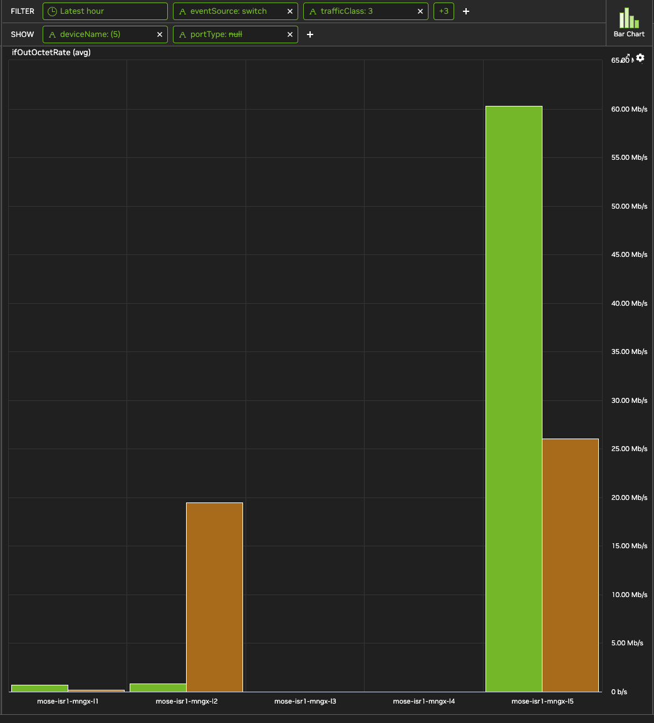Image resolution: width=654 pixels, height=723 pixels.
Task: Click the mose-isr1-mngx-l3 axis label
Action: (305, 701)
